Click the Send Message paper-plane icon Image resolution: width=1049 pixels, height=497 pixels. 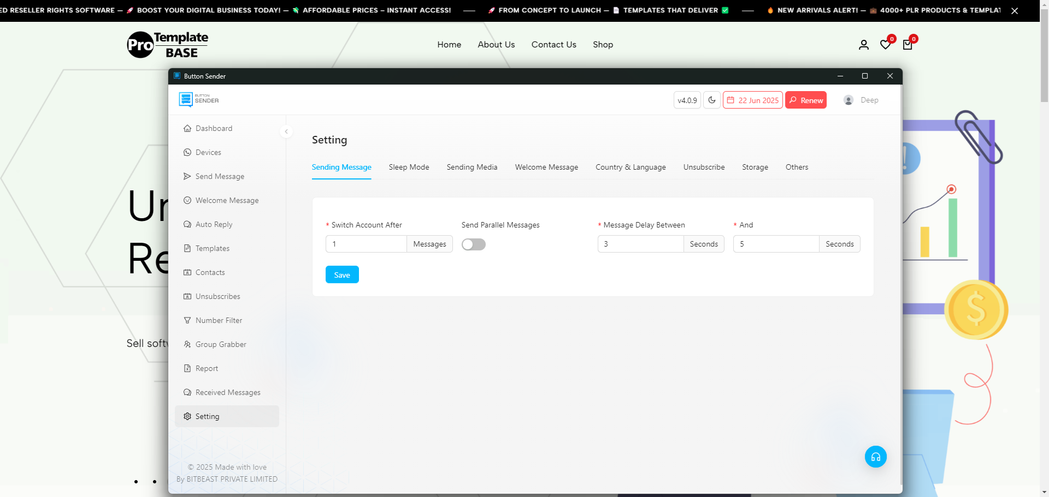coord(187,176)
